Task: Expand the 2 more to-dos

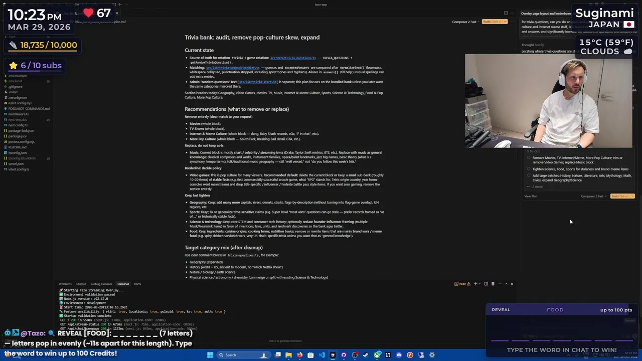Action: click(x=535, y=187)
